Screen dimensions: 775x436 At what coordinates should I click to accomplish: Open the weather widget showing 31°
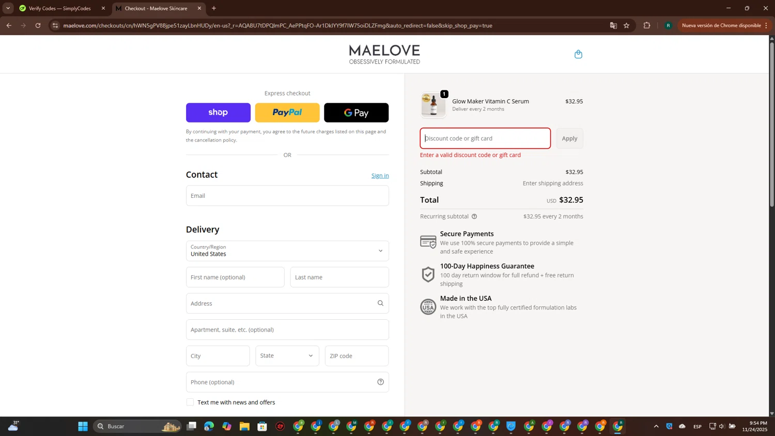pyautogui.click(x=13, y=426)
